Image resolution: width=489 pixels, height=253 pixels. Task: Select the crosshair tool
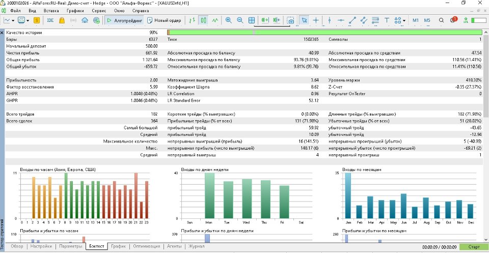tap(316, 20)
